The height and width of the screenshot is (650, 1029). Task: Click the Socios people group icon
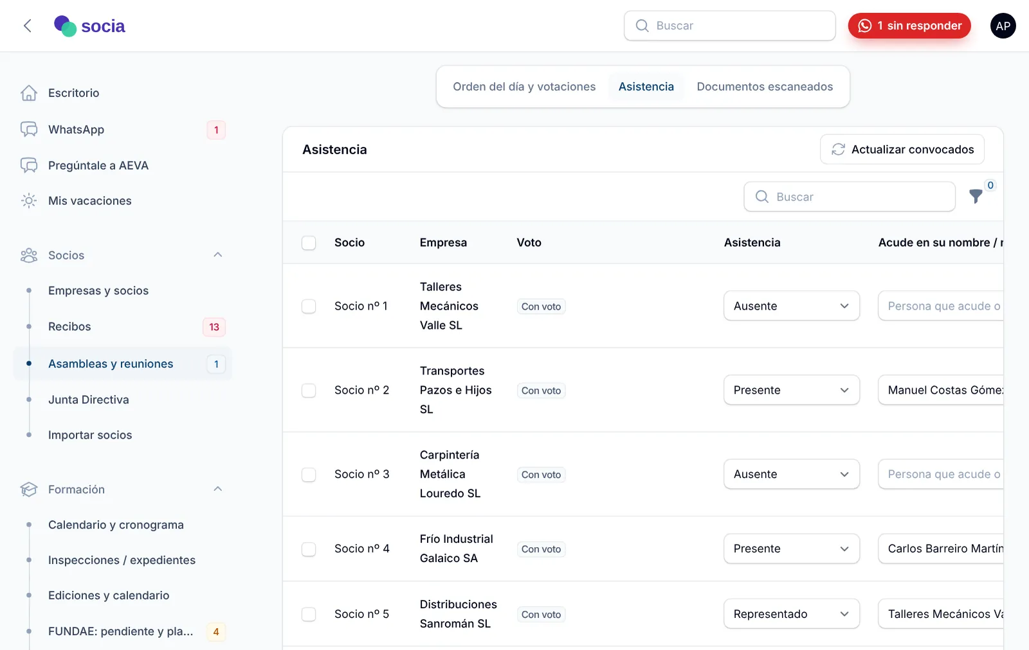tap(29, 255)
